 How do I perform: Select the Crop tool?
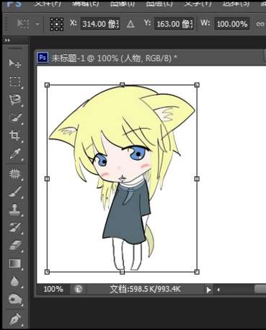coord(15,135)
